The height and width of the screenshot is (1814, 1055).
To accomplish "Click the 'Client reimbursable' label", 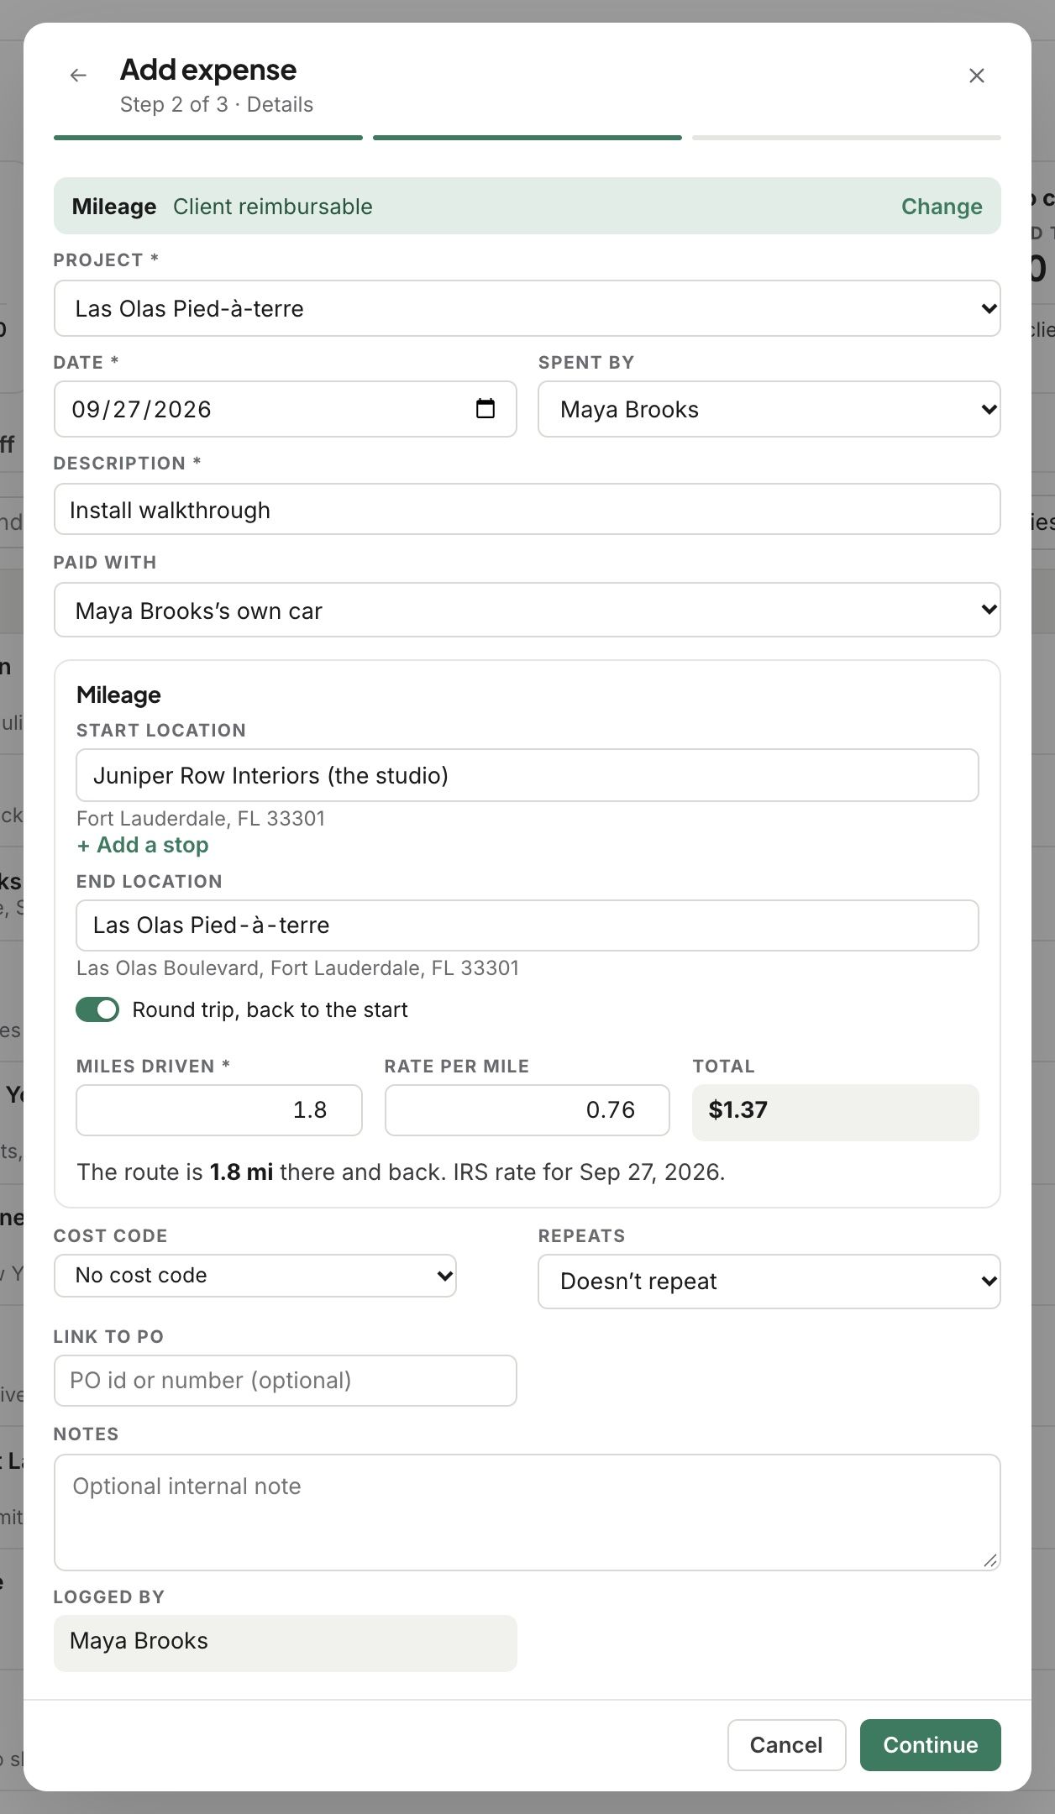I will tap(273, 207).
